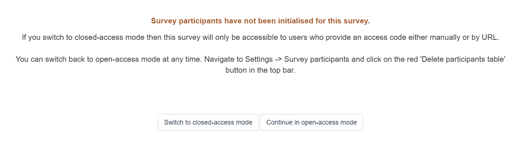The height and width of the screenshot is (141, 531).
Task: Choose the right button to continue without participants
Action: (x=312, y=122)
